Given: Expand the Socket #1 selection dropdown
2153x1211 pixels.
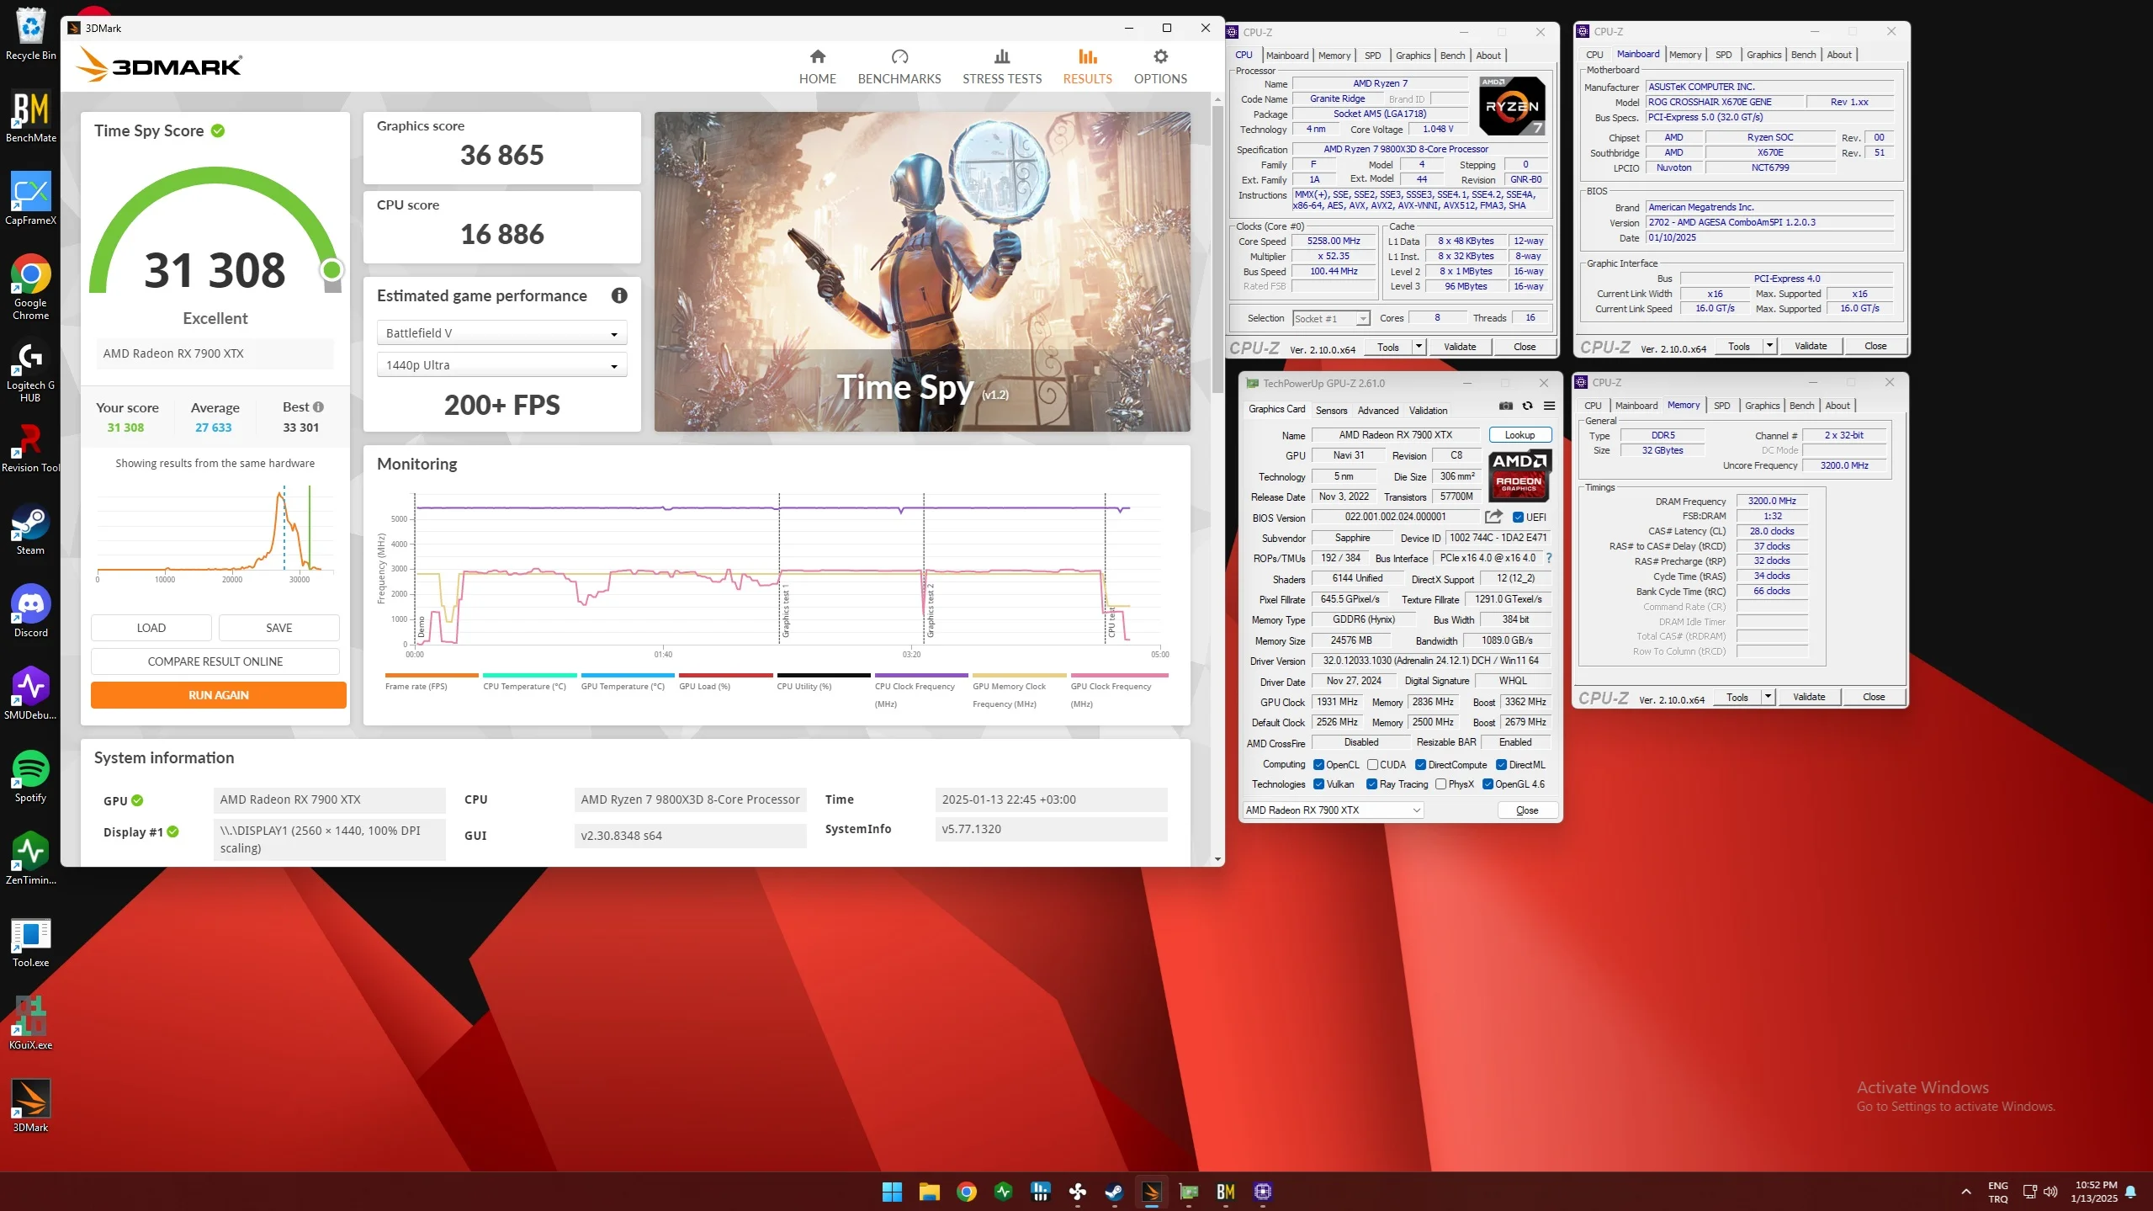Looking at the screenshot, I should coord(1331,319).
